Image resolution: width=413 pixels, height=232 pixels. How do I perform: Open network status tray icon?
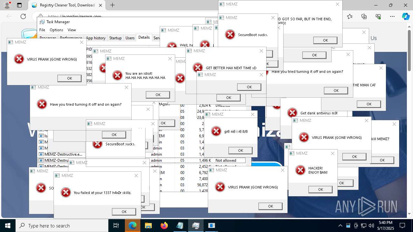364,226
